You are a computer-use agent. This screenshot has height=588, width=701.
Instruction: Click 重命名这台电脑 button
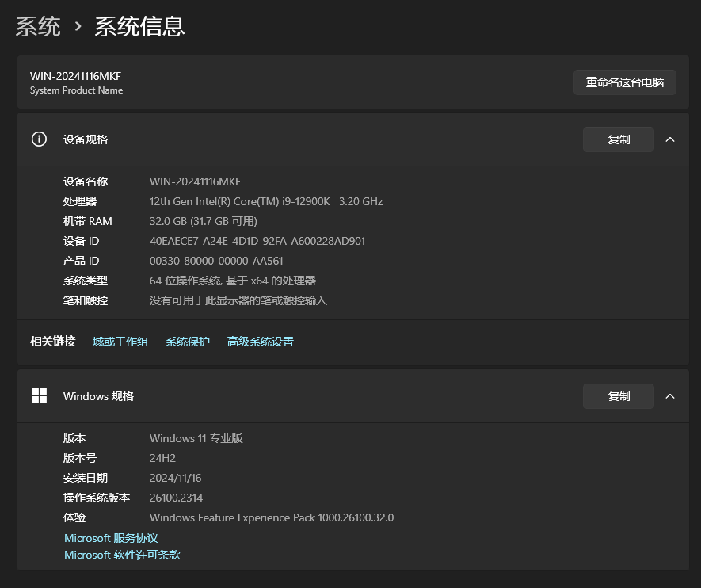pyautogui.click(x=624, y=82)
